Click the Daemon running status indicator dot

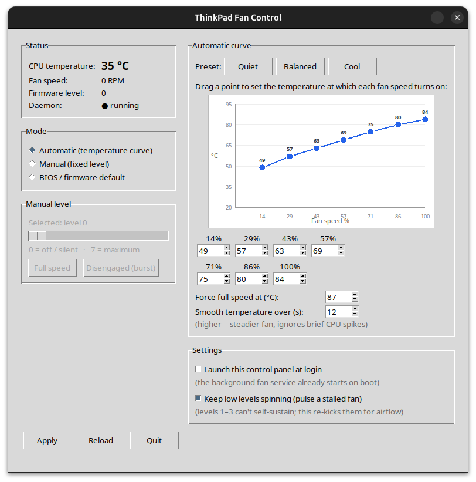[105, 106]
